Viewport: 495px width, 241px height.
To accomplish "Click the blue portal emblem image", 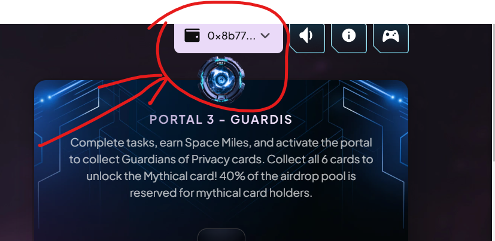I will point(221,80).
